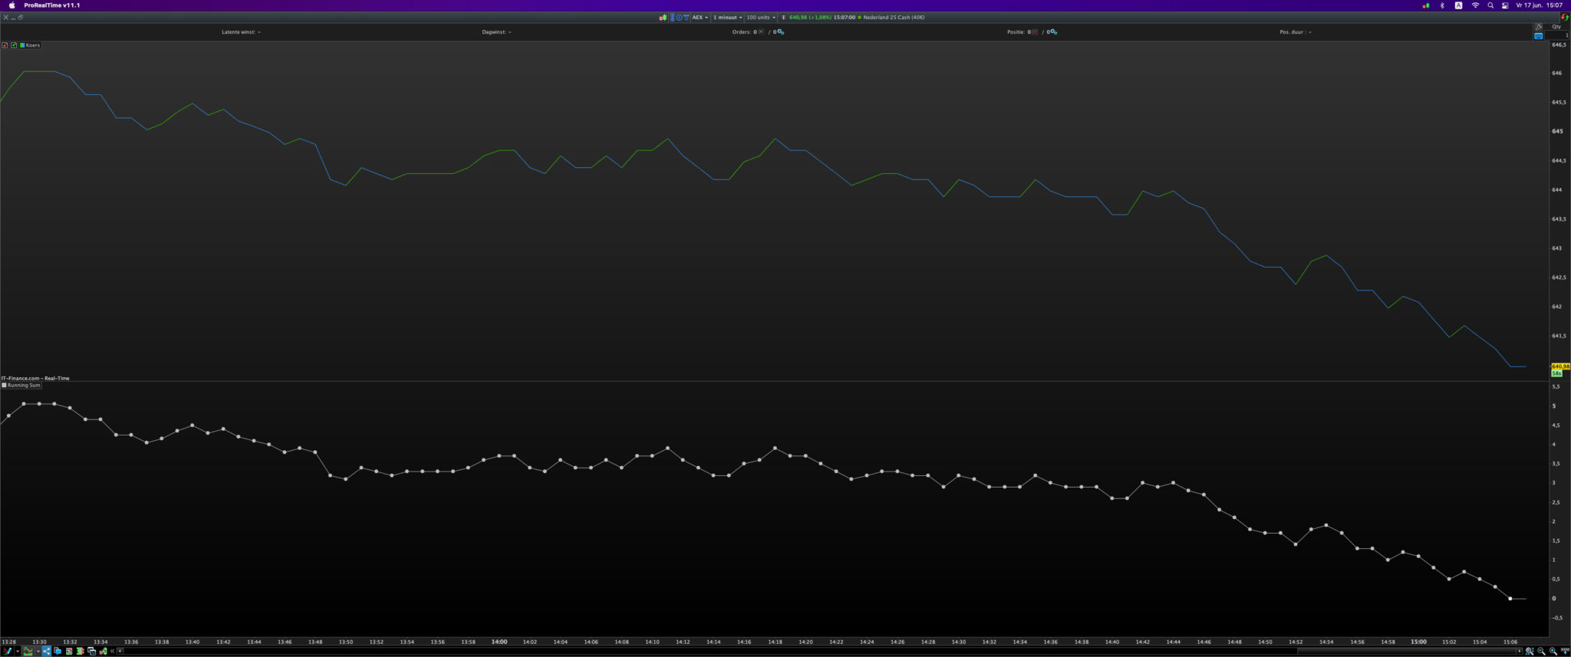Click the chart style indicators icon
This screenshot has width=1571, height=657.
point(28,652)
